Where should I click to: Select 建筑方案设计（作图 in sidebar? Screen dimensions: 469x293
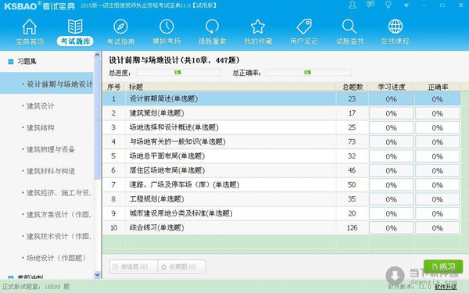point(59,215)
